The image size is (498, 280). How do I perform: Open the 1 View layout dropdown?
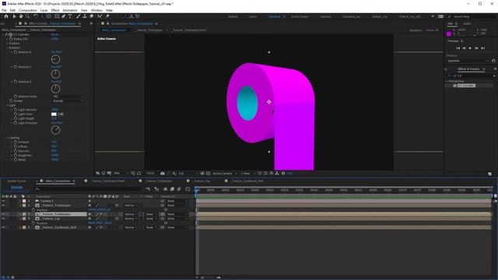click(247, 173)
